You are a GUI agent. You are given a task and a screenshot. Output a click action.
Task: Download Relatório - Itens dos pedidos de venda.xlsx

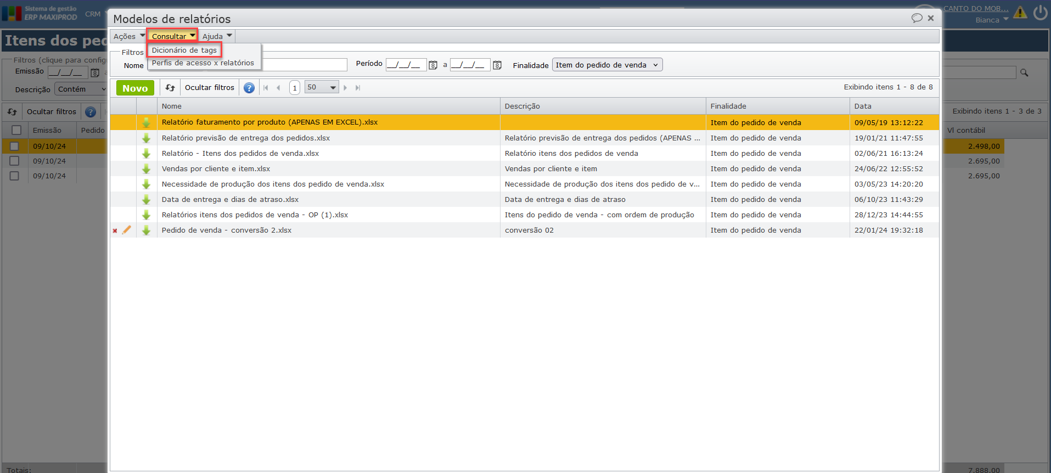[146, 154]
